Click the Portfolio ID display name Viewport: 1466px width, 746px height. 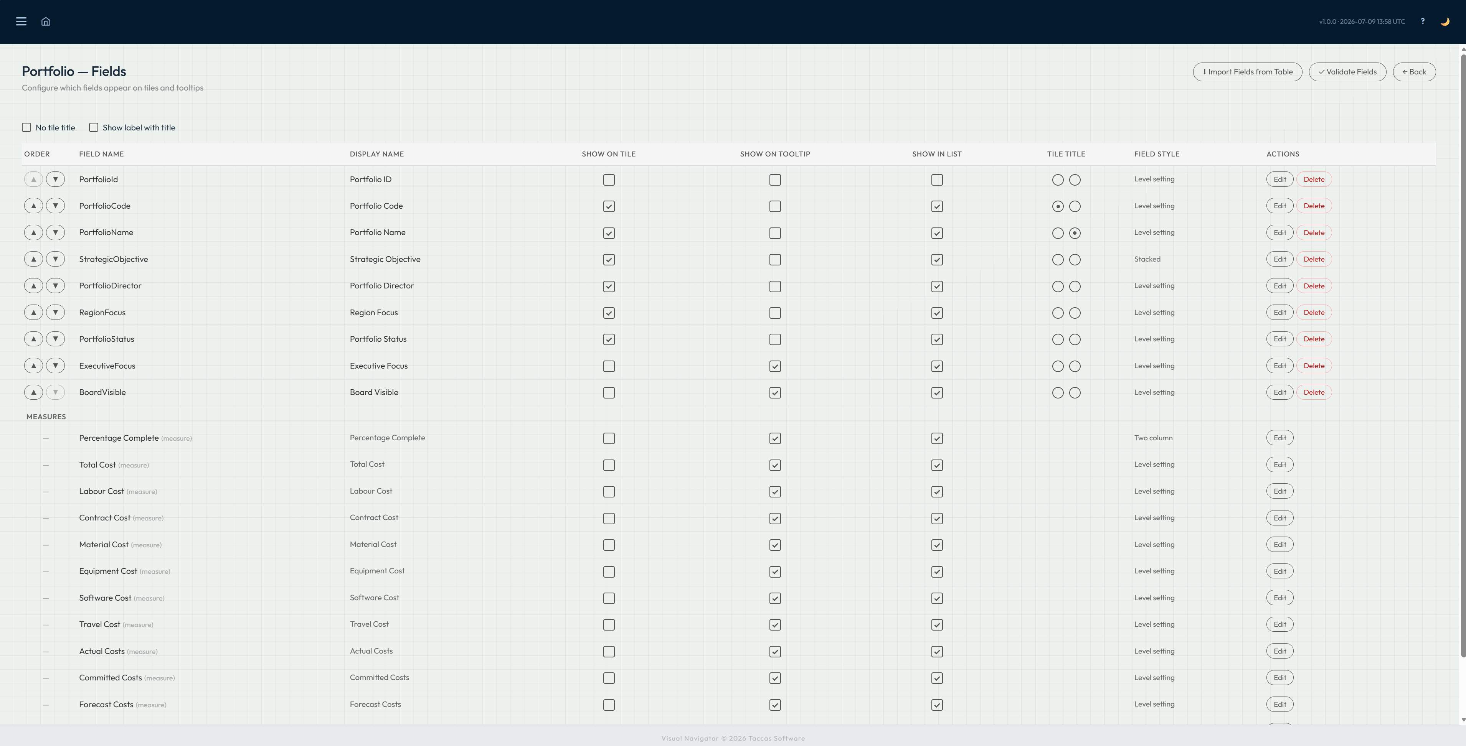(x=370, y=180)
